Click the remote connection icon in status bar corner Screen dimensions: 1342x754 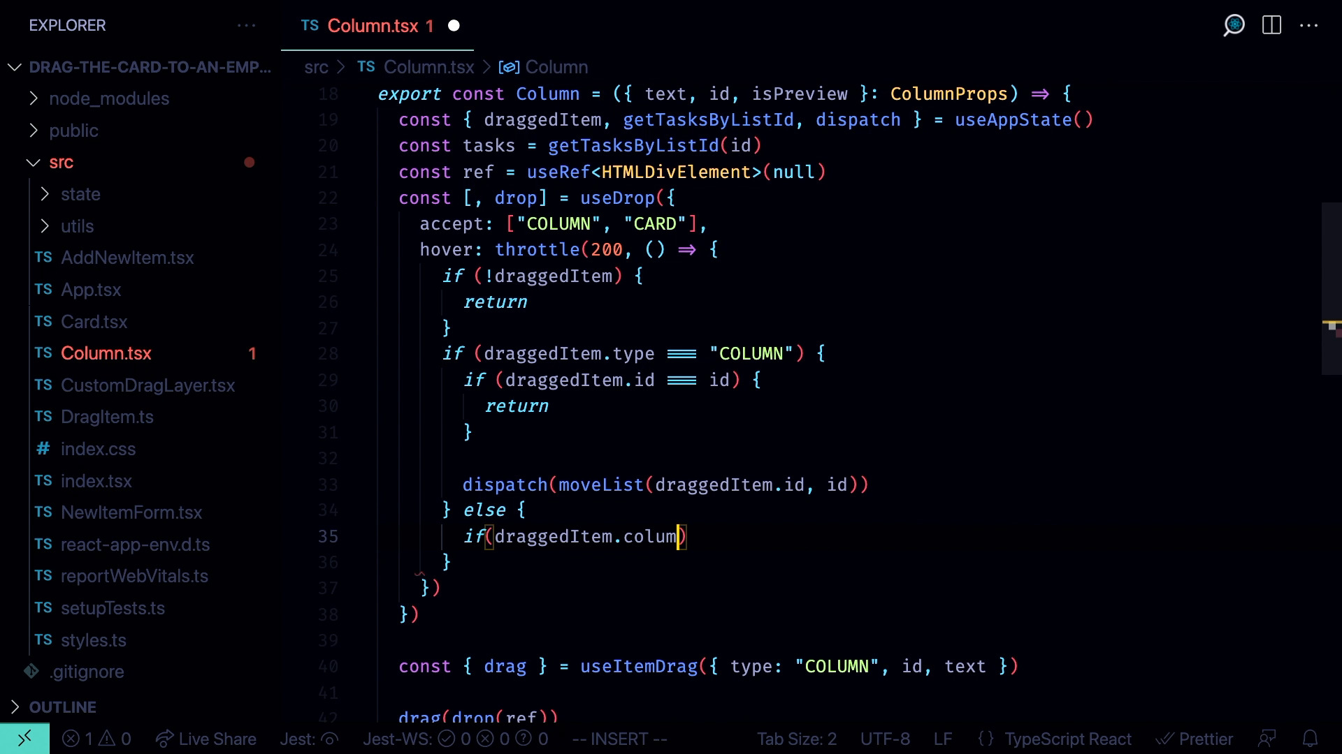pyautogui.click(x=25, y=739)
